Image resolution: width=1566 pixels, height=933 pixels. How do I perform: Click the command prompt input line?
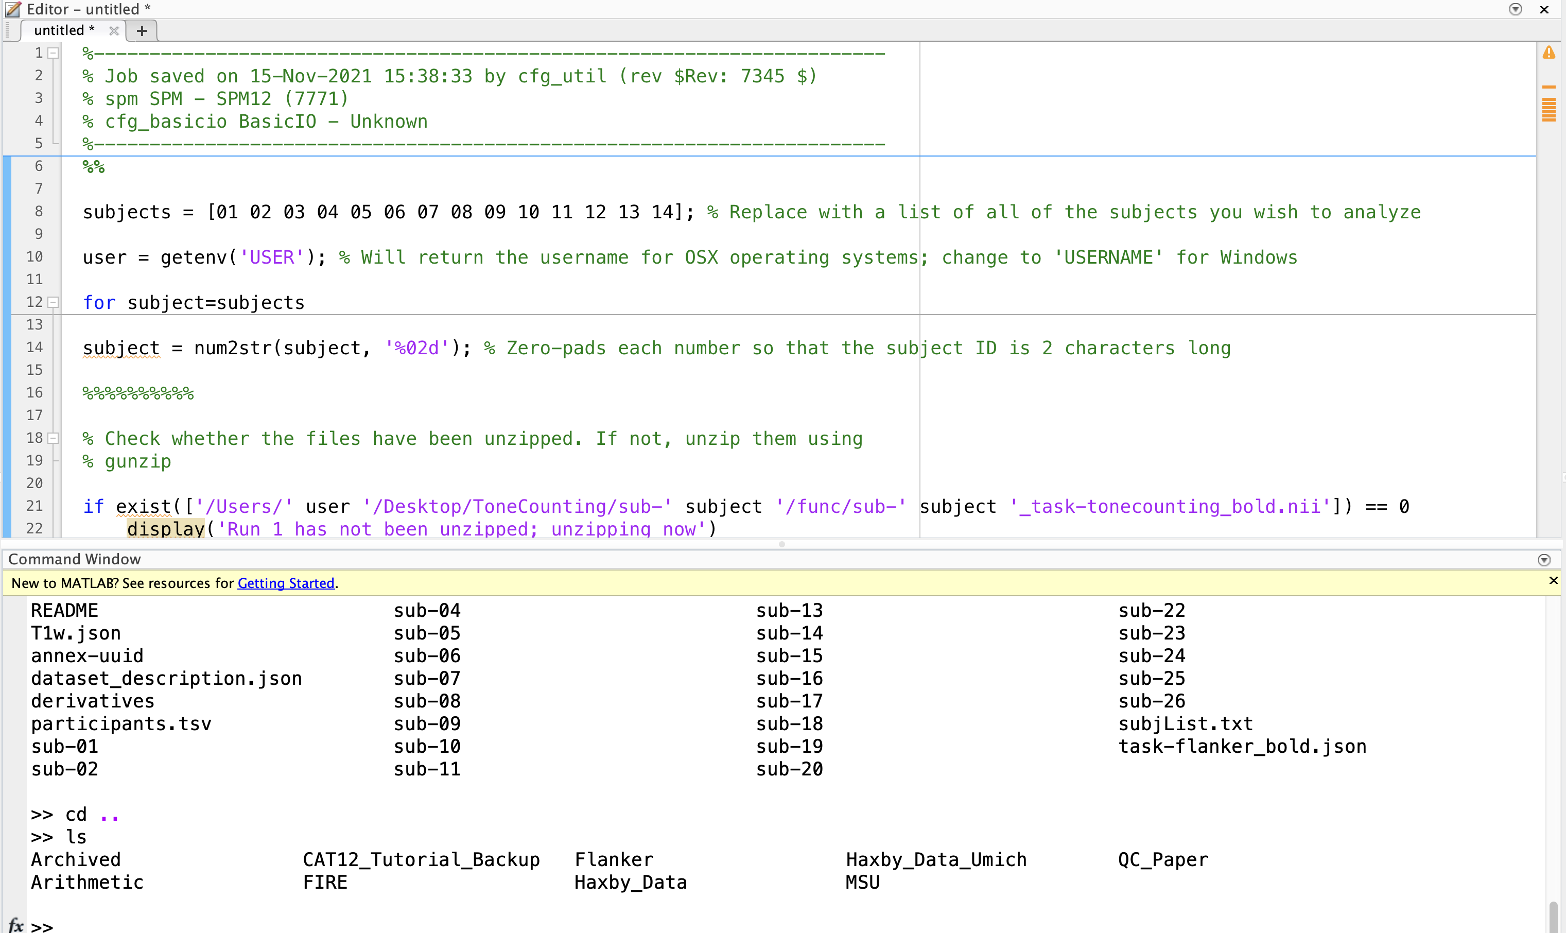point(786,926)
